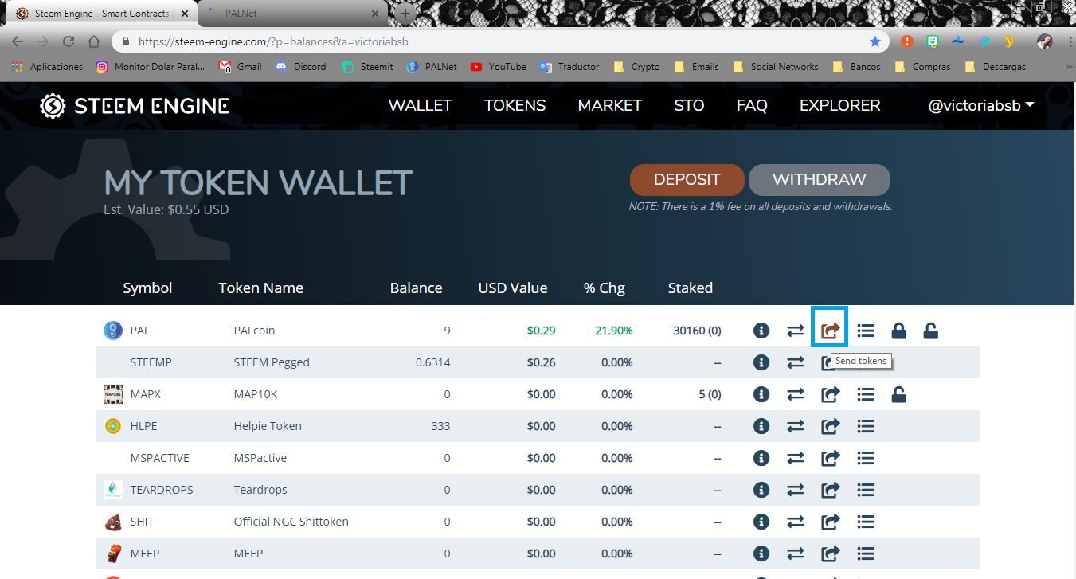Open HLPE history list icon
Image resolution: width=1076 pixels, height=579 pixels.
tap(866, 426)
